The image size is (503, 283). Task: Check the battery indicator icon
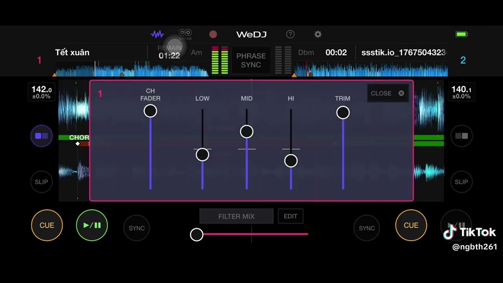[x=461, y=34]
